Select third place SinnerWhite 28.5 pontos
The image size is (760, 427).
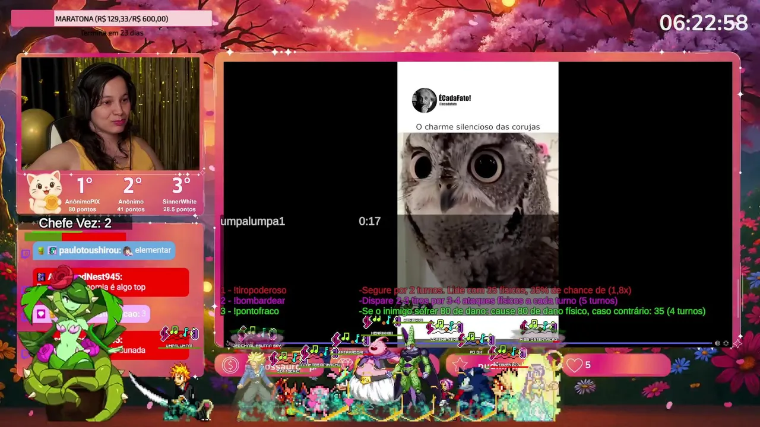180,195
